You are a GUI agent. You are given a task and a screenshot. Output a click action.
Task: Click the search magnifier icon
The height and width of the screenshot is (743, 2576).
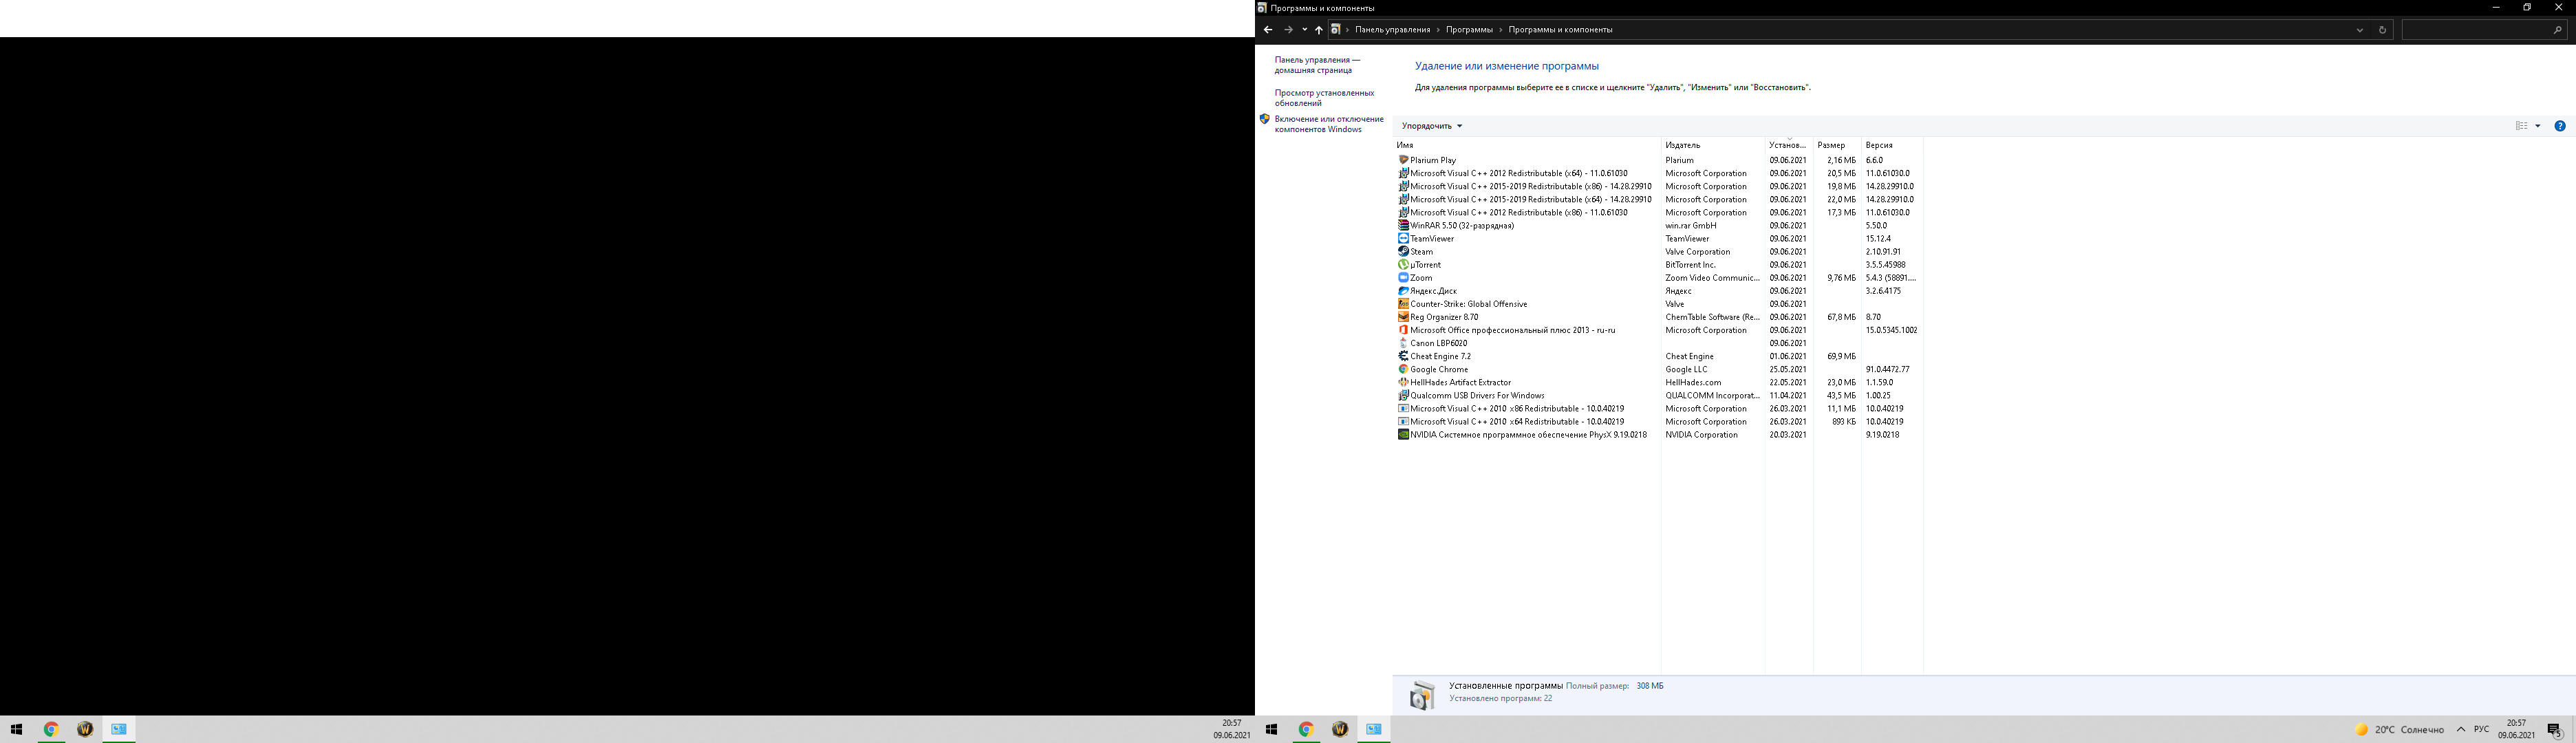(x=2557, y=30)
